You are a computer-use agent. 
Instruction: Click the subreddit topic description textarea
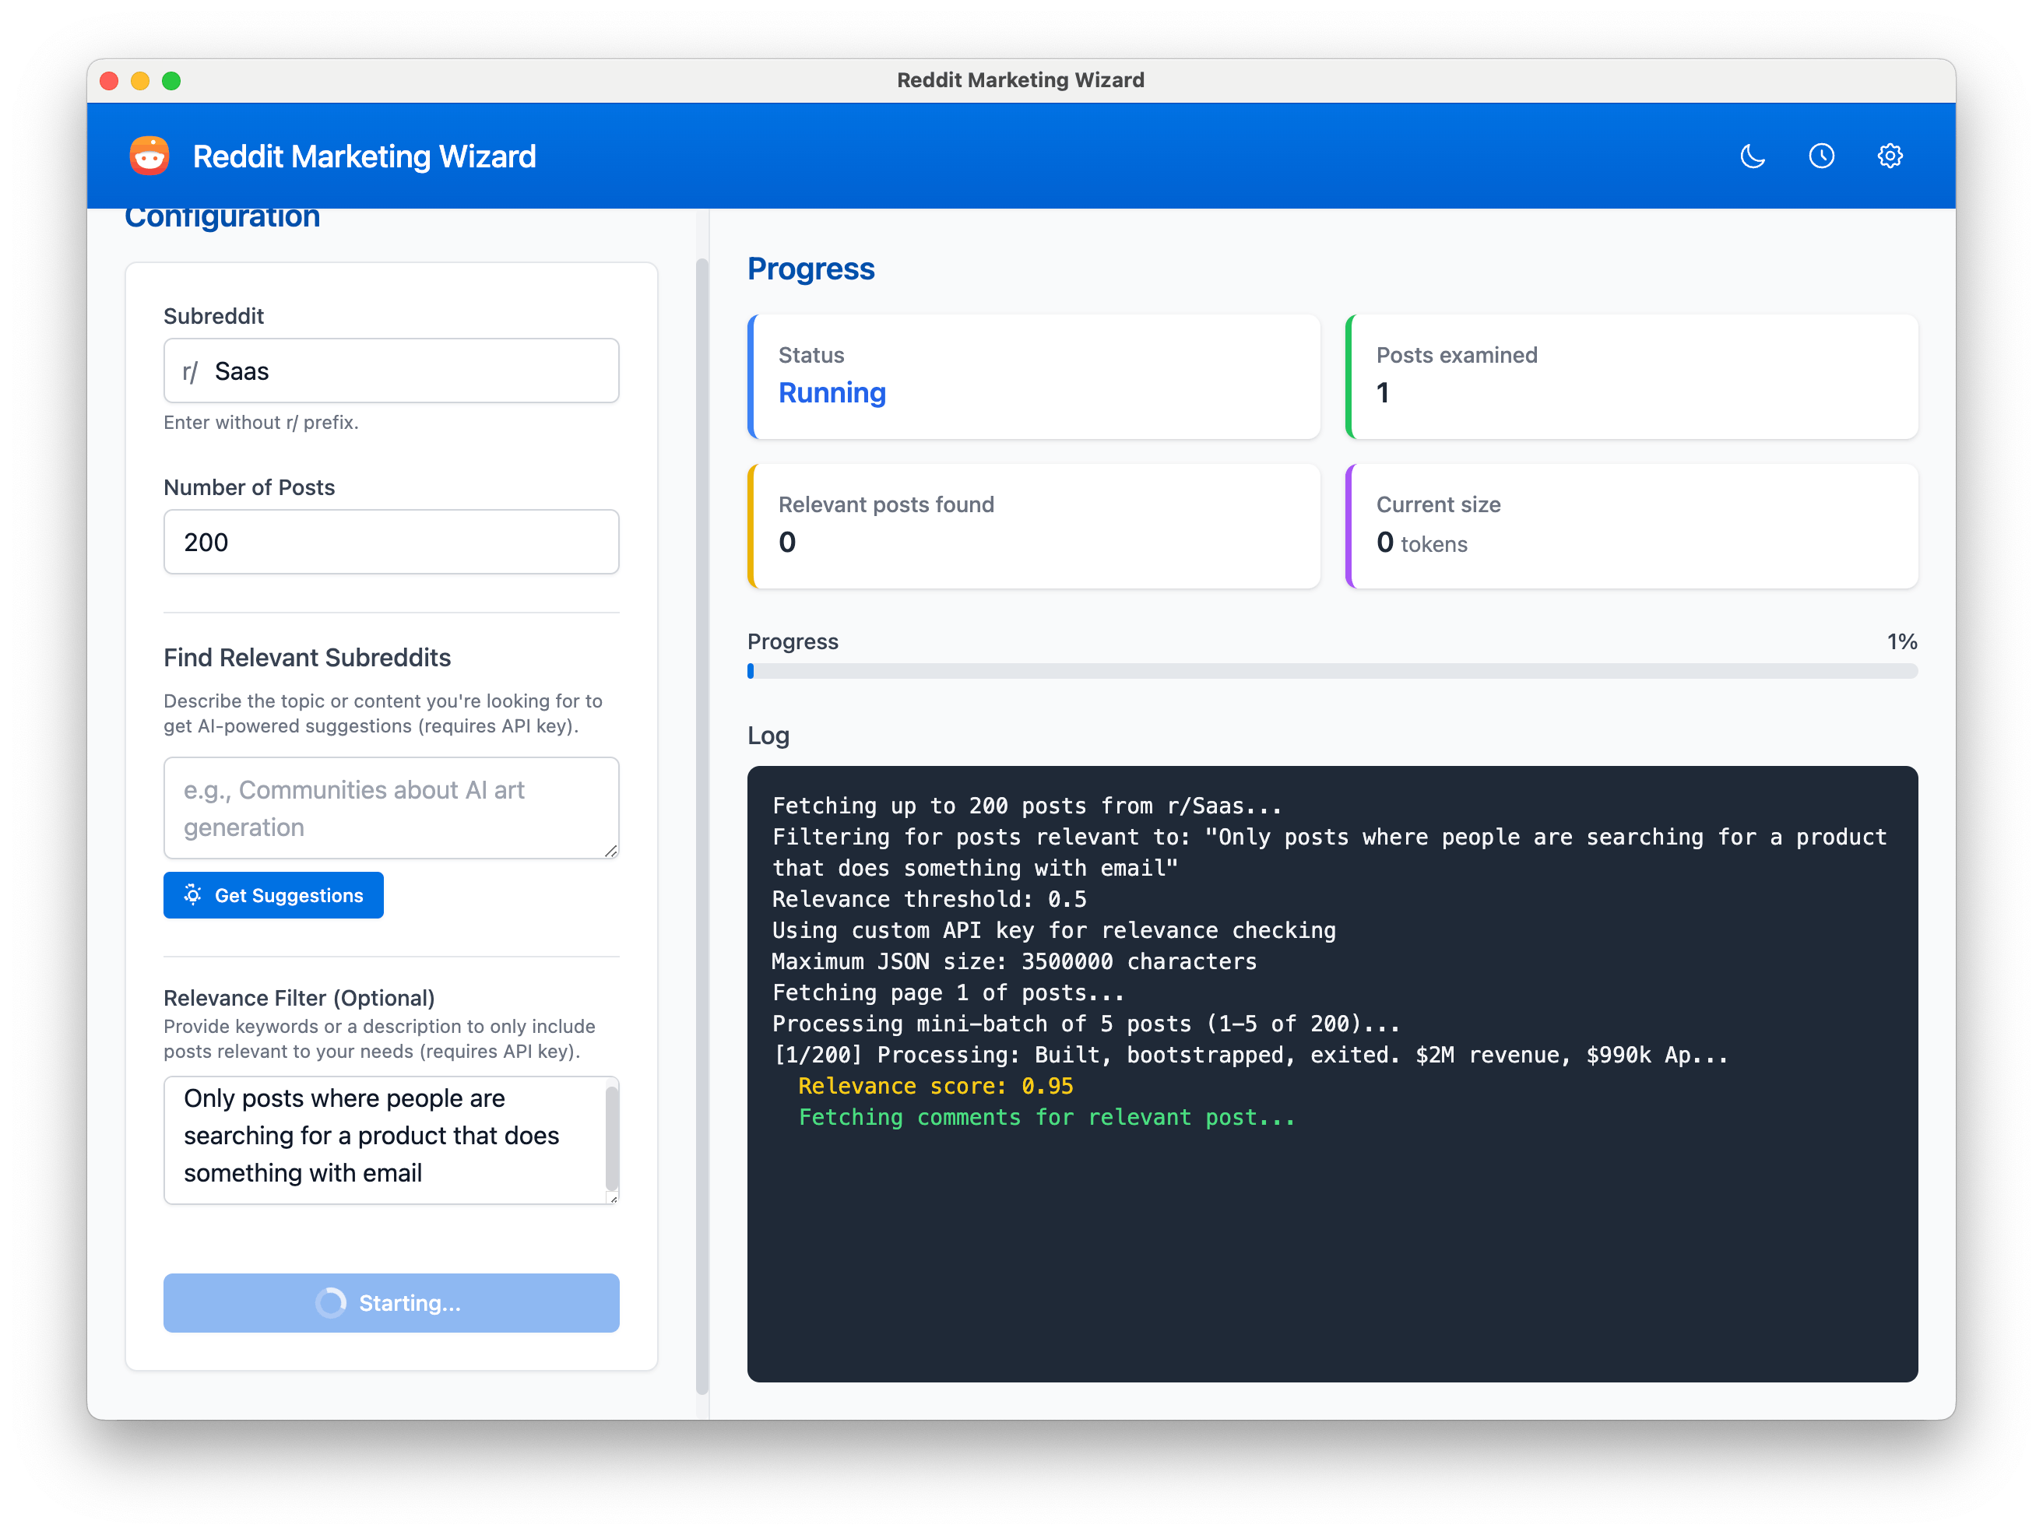392,808
